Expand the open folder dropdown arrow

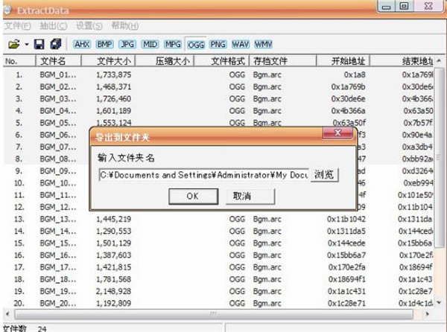coord(27,45)
